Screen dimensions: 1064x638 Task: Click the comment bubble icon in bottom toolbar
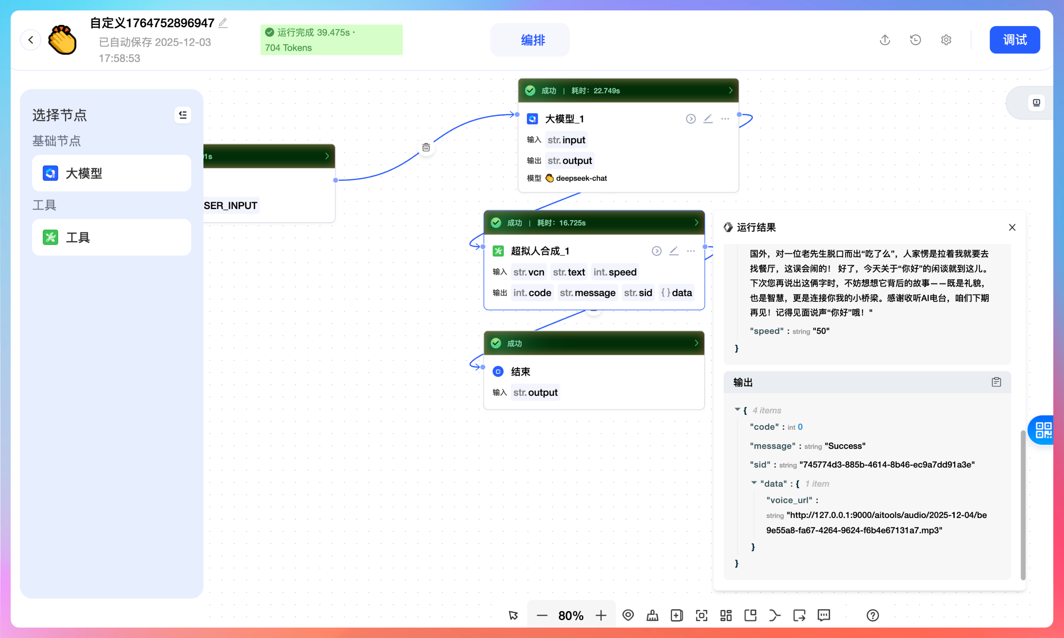[x=823, y=615]
